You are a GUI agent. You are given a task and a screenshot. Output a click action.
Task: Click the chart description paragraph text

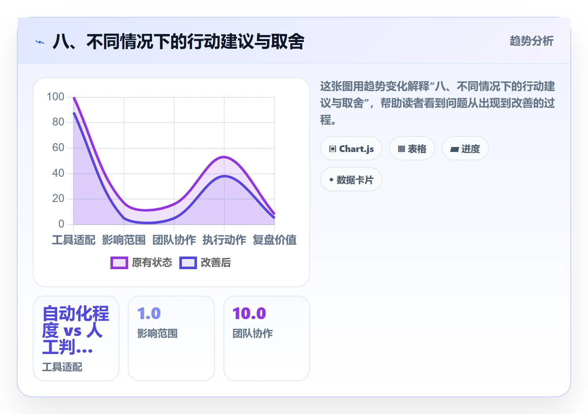(x=438, y=103)
